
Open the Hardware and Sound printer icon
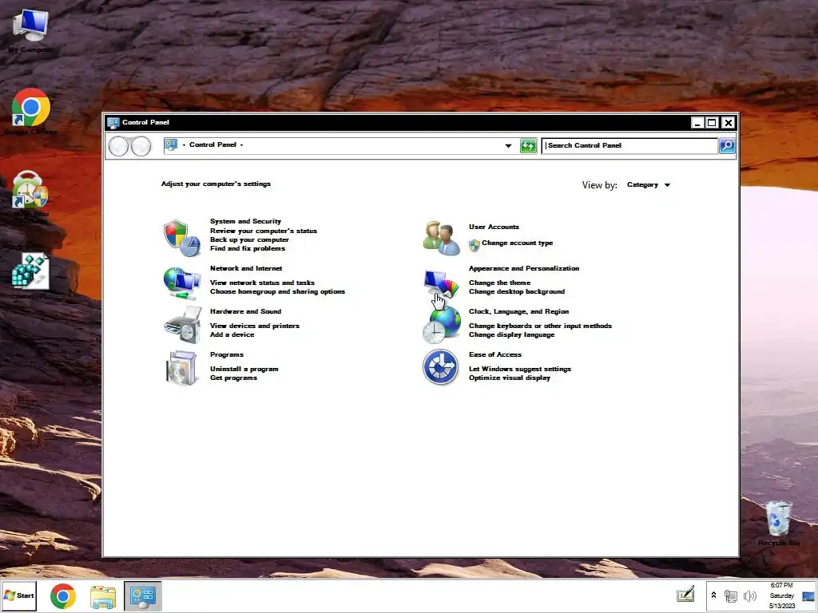[x=183, y=326]
